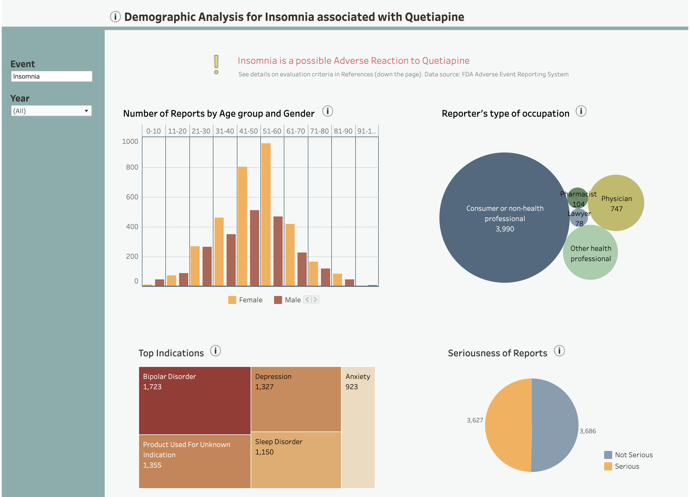Image resolution: width=690 pixels, height=497 pixels.
Task: Select Consumer or non-health professional bubble
Action: (504, 218)
